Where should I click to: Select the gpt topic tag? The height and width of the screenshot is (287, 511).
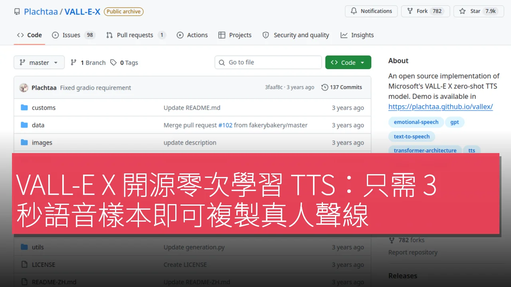[455, 122]
